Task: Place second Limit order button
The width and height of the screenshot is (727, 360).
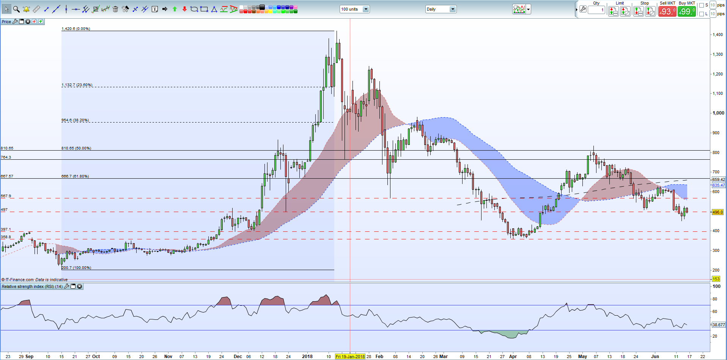Action: tap(625, 11)
